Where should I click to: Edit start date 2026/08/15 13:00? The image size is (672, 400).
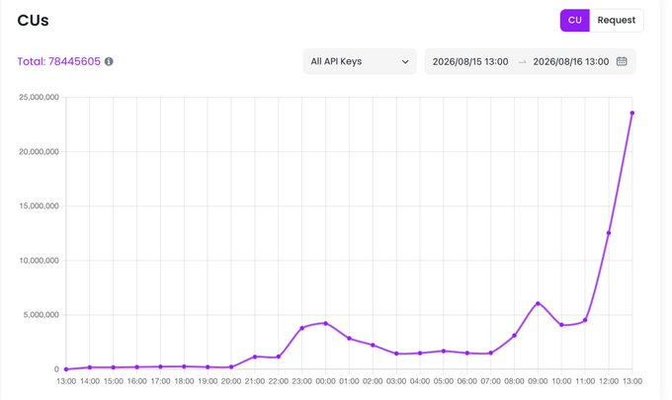coord(470,61)
